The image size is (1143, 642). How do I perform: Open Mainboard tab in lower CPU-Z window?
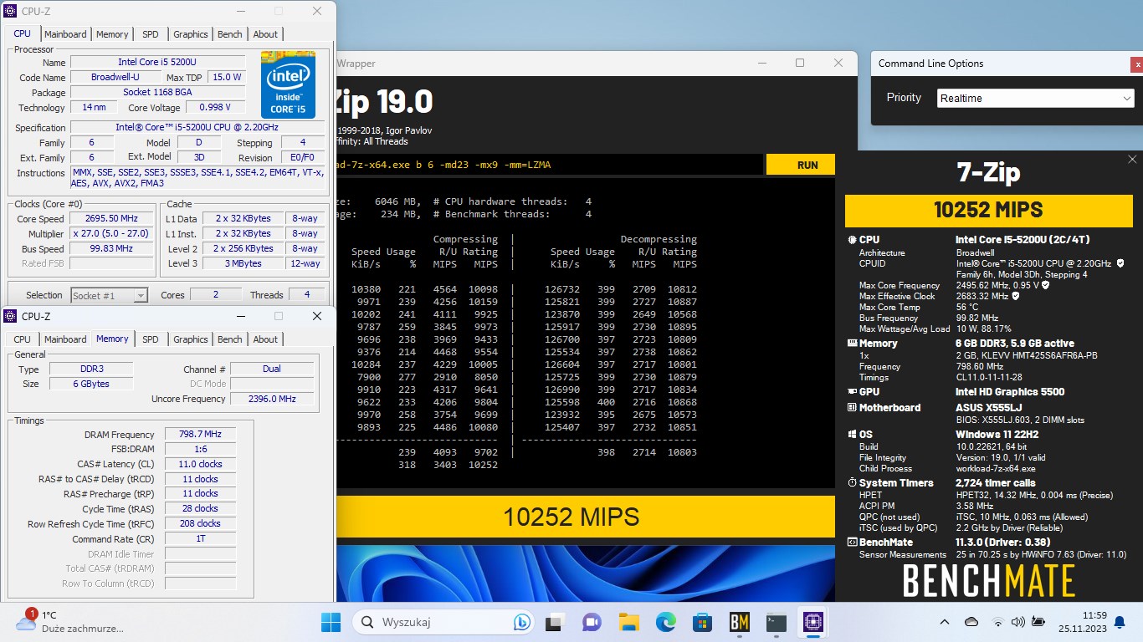pyautogui.click(x=65, y=339)
